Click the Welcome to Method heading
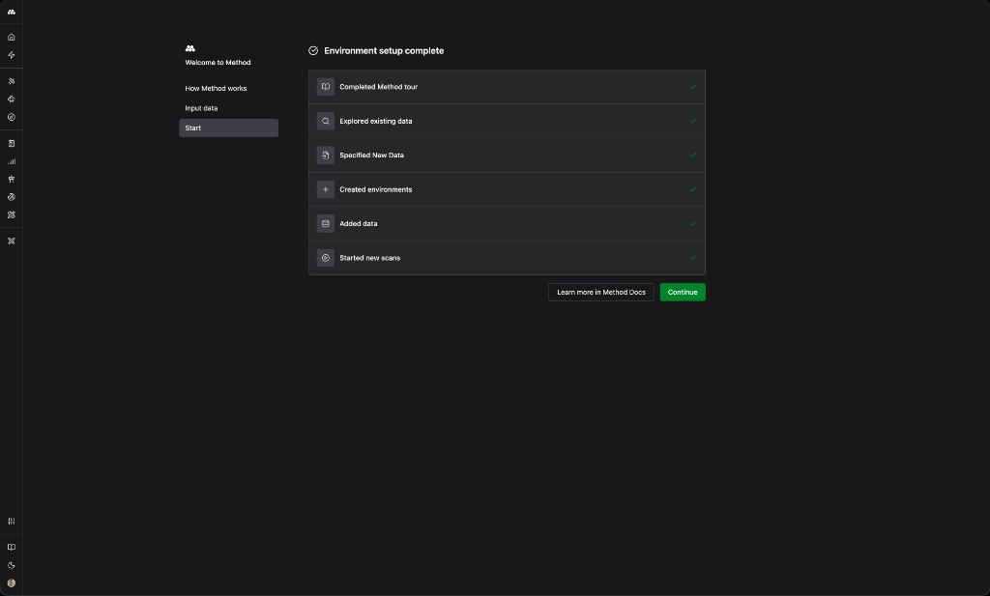The width and height of the screenshot is (990, 596). point(218,63)
